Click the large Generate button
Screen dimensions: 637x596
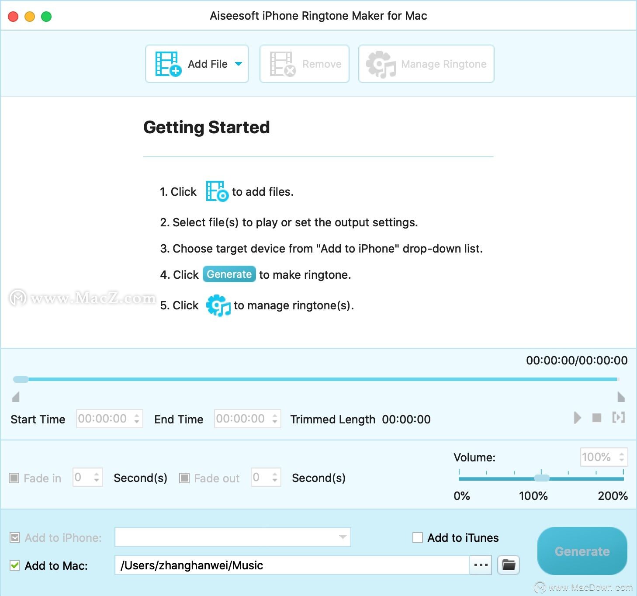coord(582,551)
